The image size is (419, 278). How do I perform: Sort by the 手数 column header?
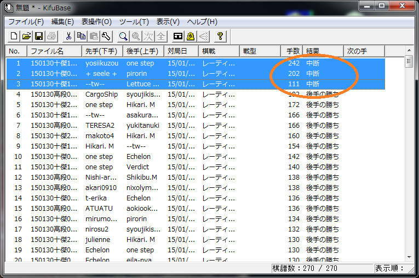coord(293,51)
